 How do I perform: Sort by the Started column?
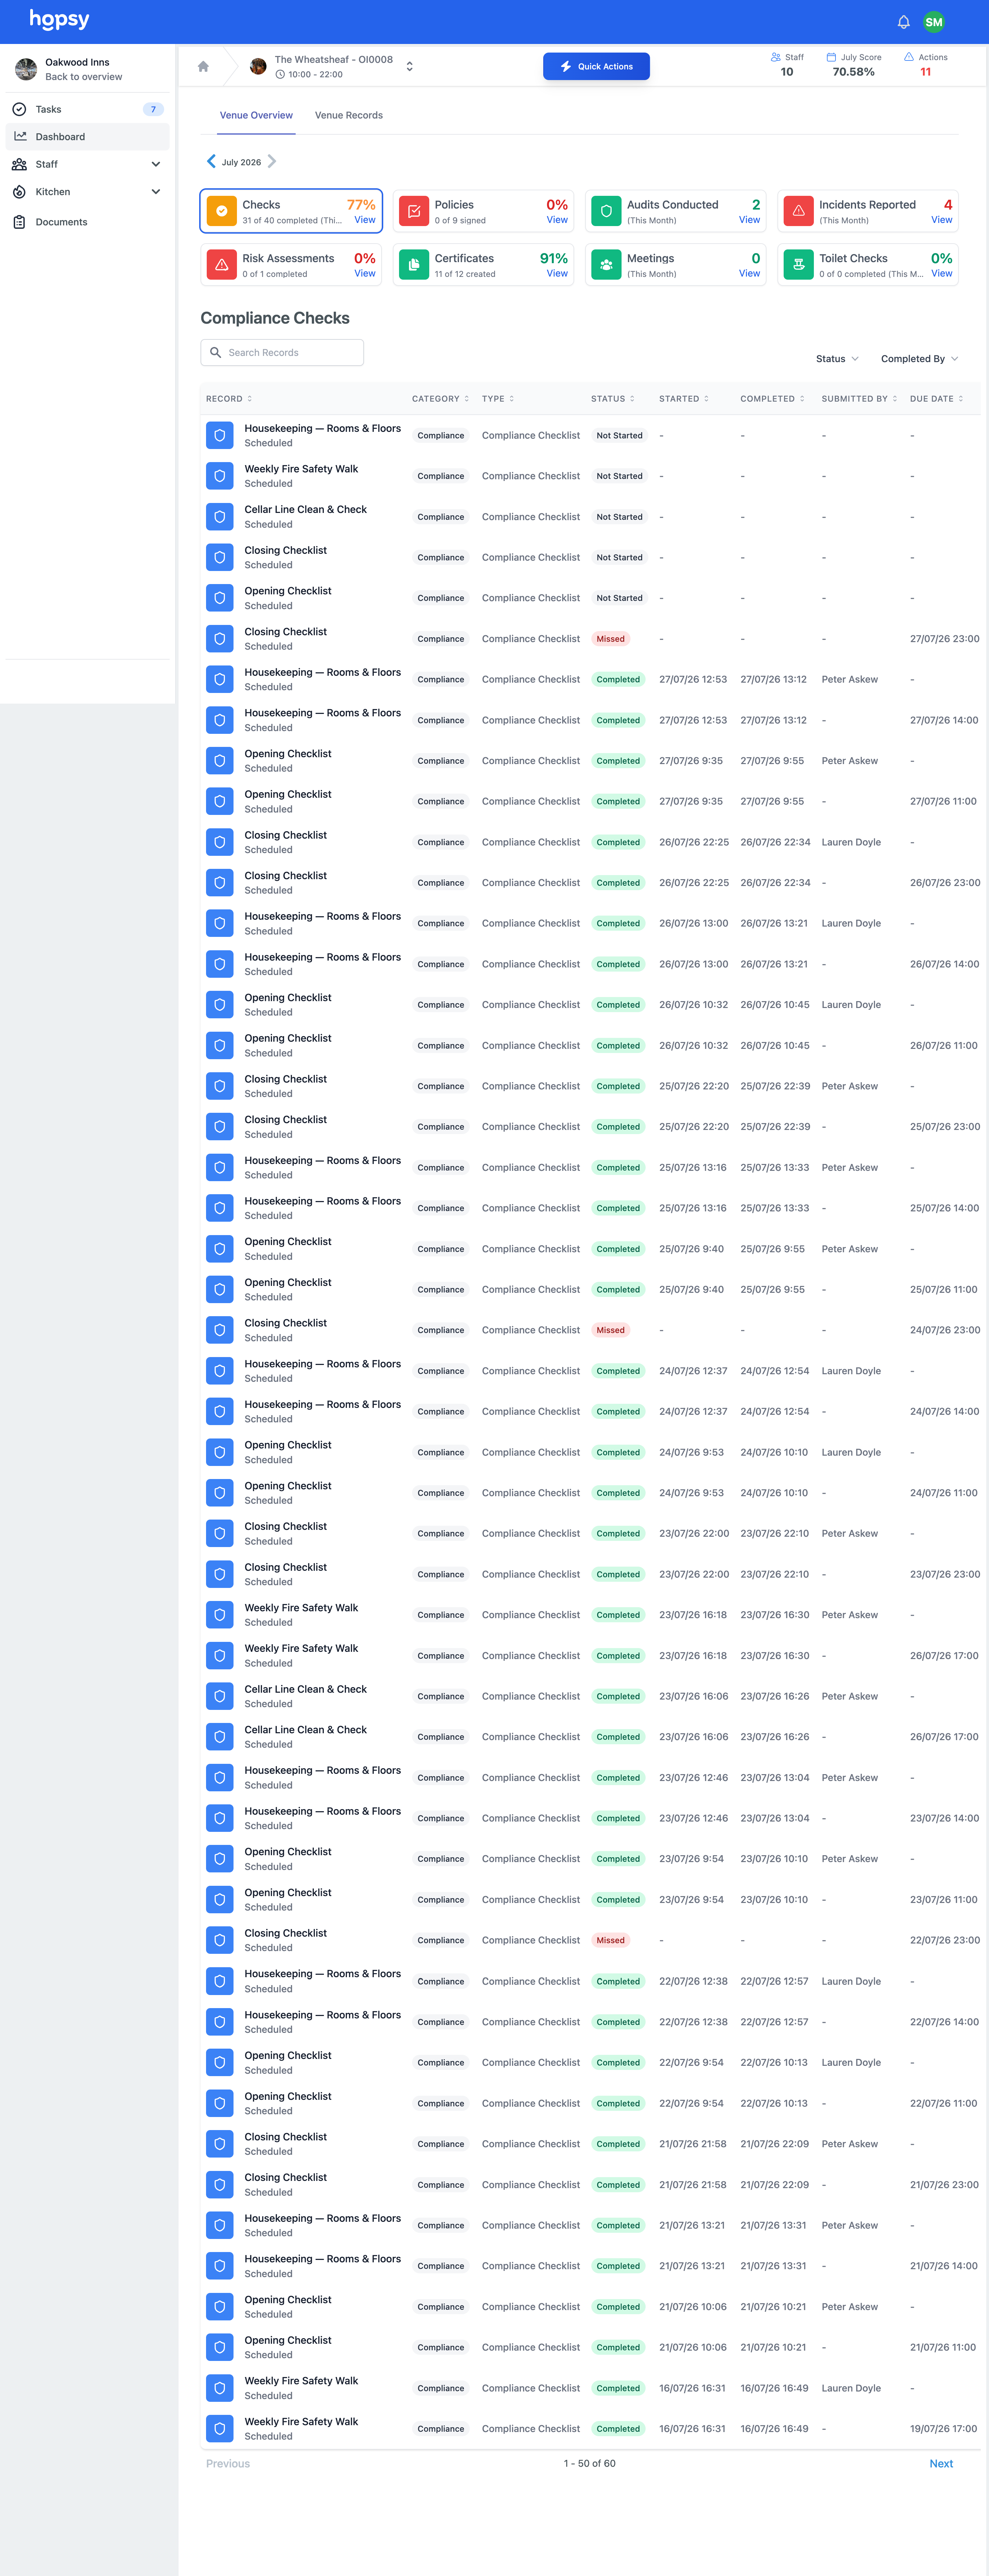tap(684, 399)
